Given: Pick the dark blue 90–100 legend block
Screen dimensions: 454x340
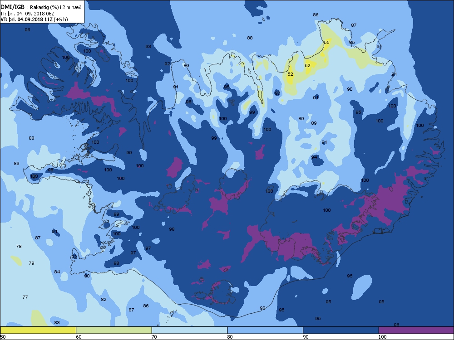Looking at the screenshot, I should pyautogui.click(x=341, y=330).
